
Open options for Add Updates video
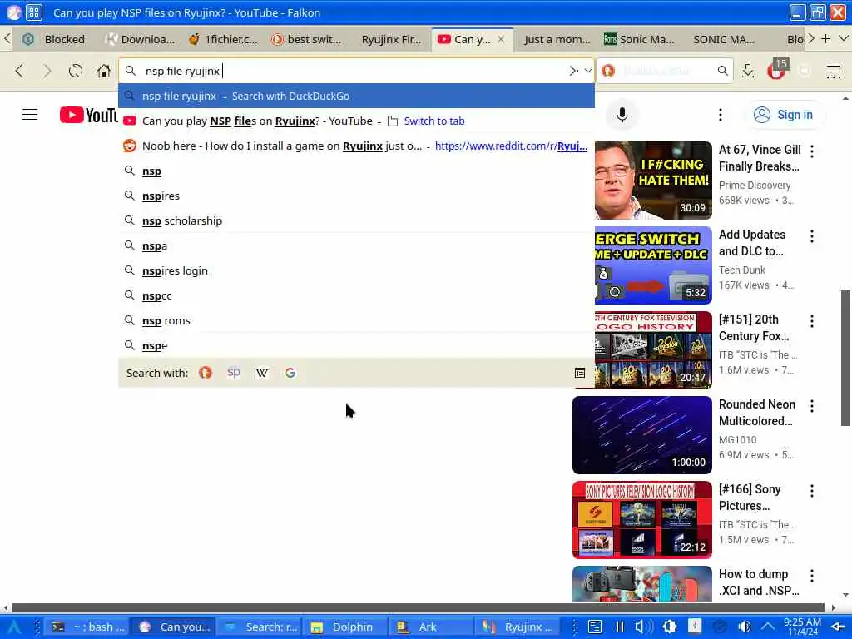[812, 235]
